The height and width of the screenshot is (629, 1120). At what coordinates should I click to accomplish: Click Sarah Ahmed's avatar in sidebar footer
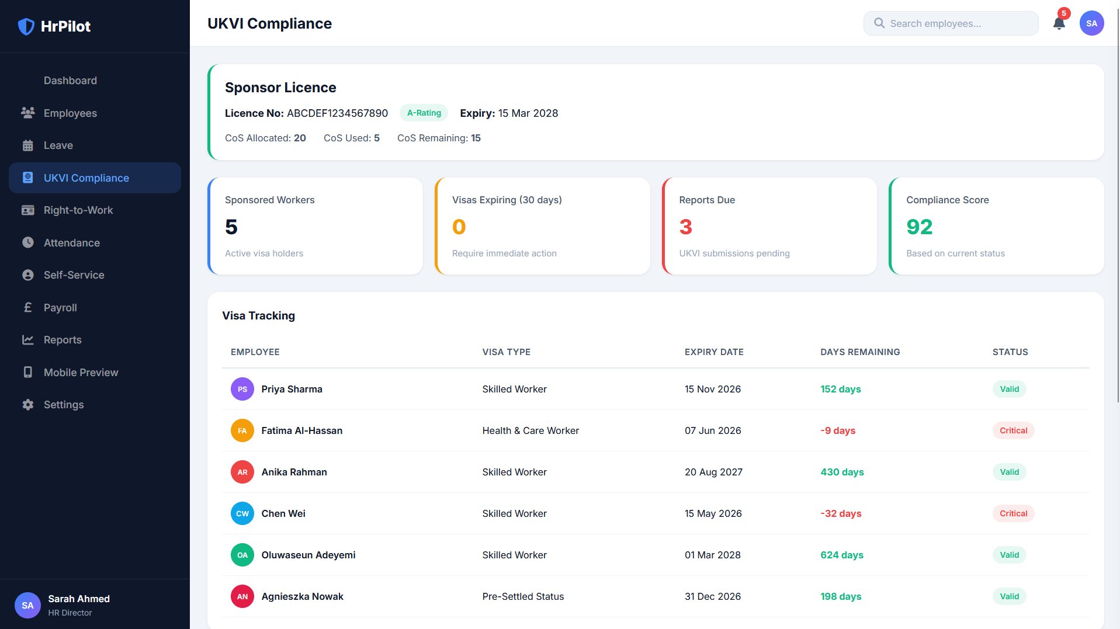pyautogui.click(x=27, y=605)
